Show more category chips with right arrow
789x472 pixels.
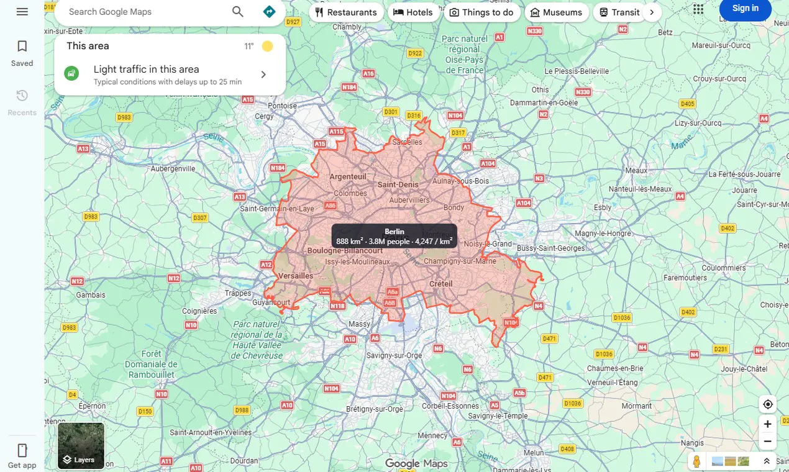[651, 12]
